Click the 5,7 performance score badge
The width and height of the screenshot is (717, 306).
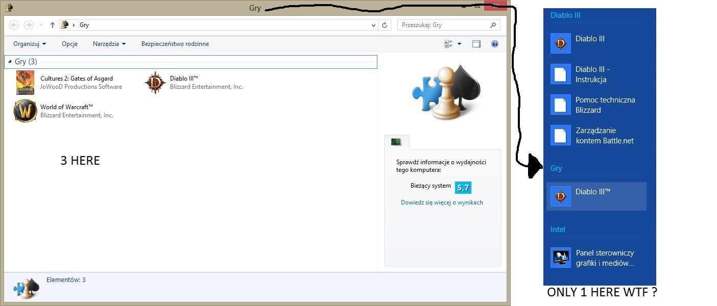pyautogui.click(x=463, y=188)
